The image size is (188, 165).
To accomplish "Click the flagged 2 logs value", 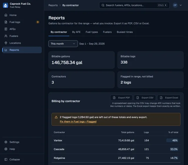I will (x=126, y=82).
